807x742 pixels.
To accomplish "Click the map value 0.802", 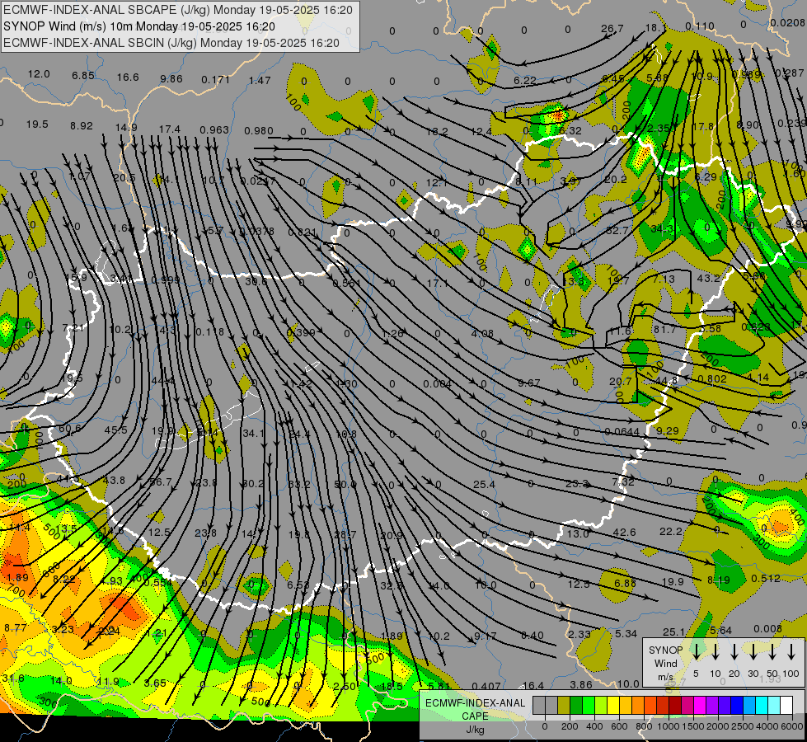I will tap(712, 379).
